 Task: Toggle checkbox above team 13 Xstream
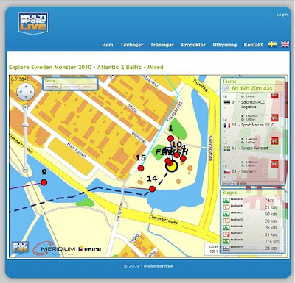226,165
